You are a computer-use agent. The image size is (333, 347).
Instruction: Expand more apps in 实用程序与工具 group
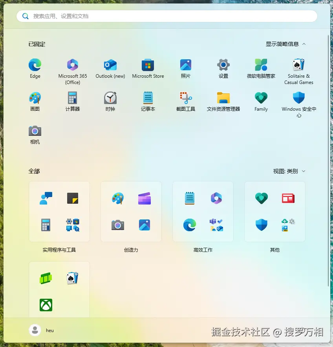tap(73, 225)
